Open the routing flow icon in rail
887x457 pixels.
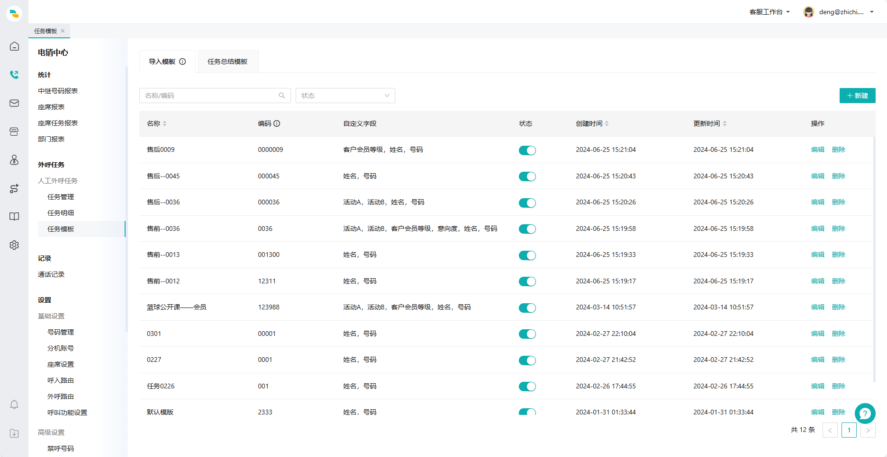(x=14, y=188)
